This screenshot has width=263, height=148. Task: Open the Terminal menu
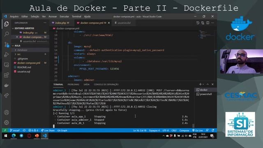76,16
